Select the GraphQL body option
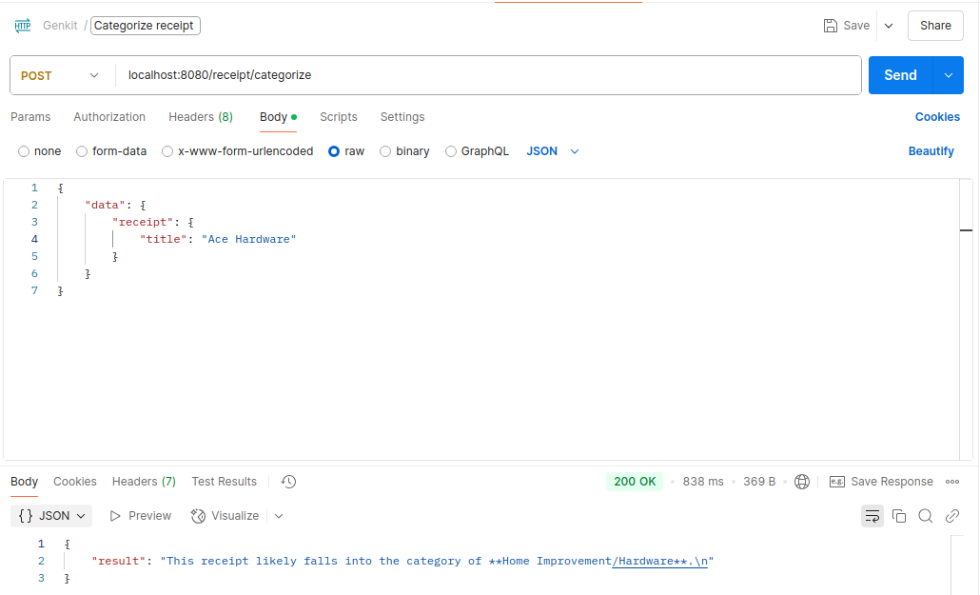This screenshot has height=595, width=980. 451,151
